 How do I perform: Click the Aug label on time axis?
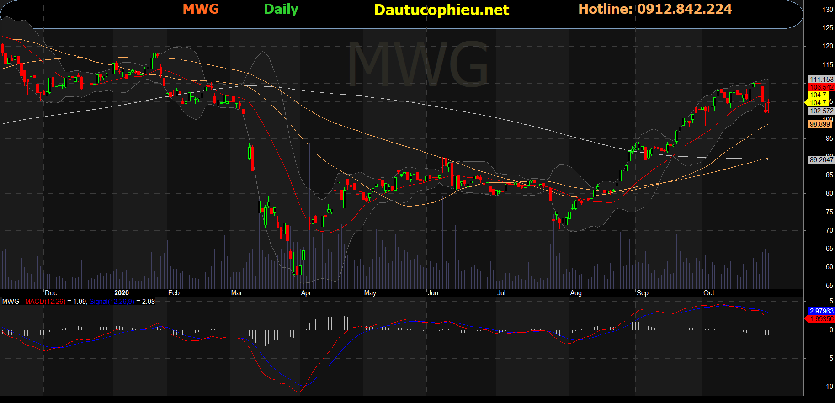[x=575, y=293]
